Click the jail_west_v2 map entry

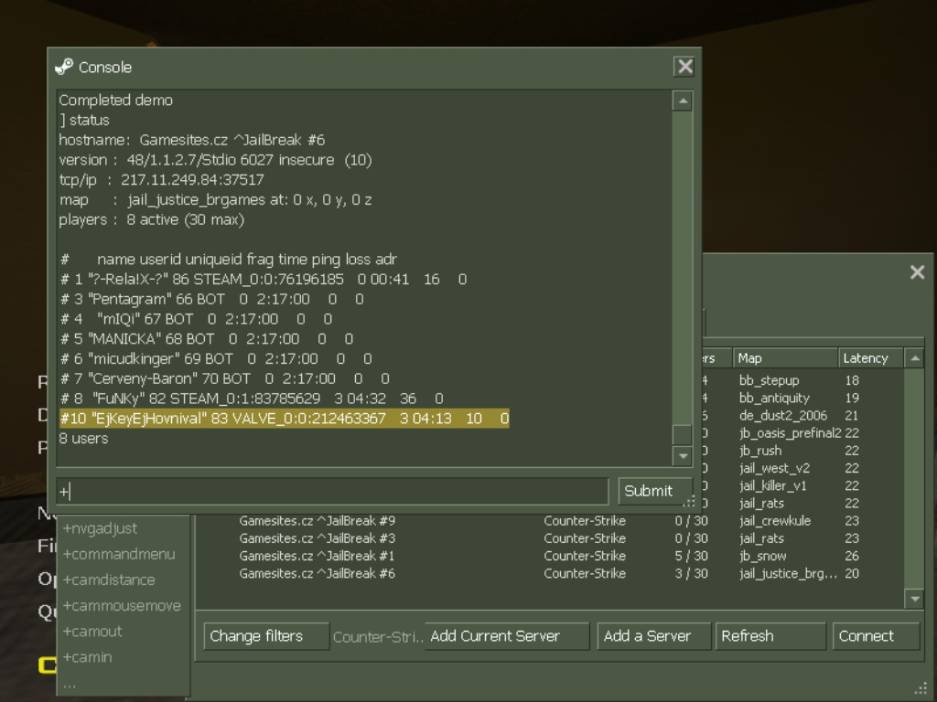click(x=774, y=469)
